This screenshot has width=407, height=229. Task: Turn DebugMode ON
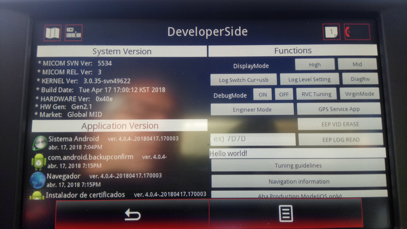point(263,94)
